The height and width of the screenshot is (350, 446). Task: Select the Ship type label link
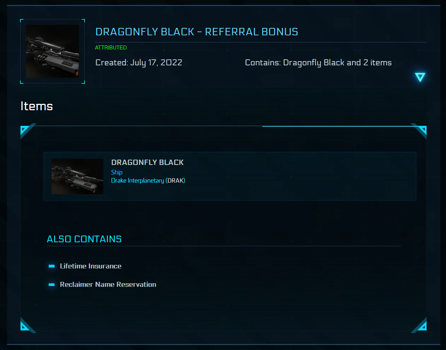click(117, 172)
